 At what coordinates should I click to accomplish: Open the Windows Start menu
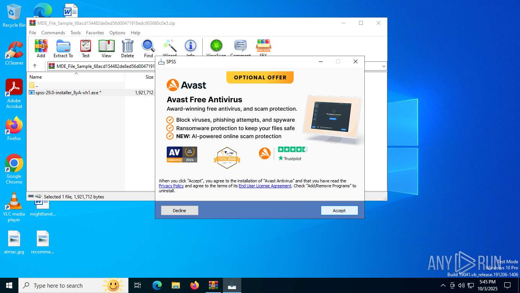tap(9, 285)
